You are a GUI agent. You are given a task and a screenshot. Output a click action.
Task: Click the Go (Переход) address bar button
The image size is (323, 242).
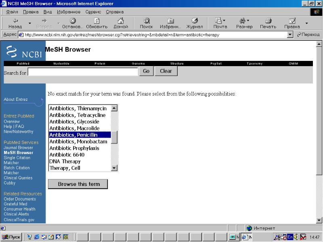308,35
